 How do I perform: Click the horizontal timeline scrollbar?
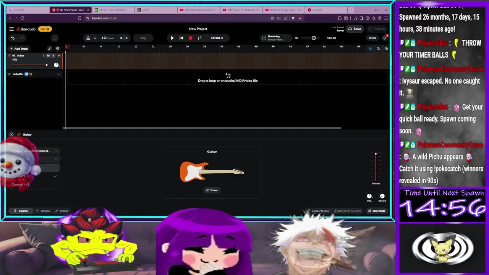pos(202,128)
